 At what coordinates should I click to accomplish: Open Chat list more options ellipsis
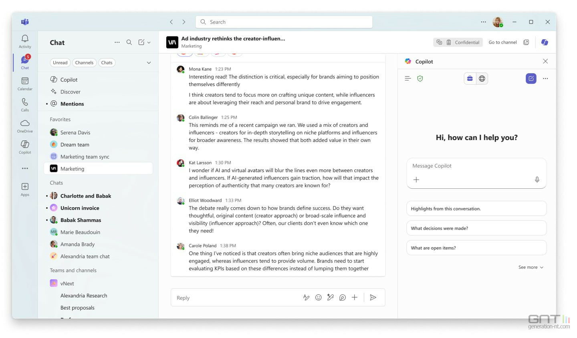click(x=117, y=42)
